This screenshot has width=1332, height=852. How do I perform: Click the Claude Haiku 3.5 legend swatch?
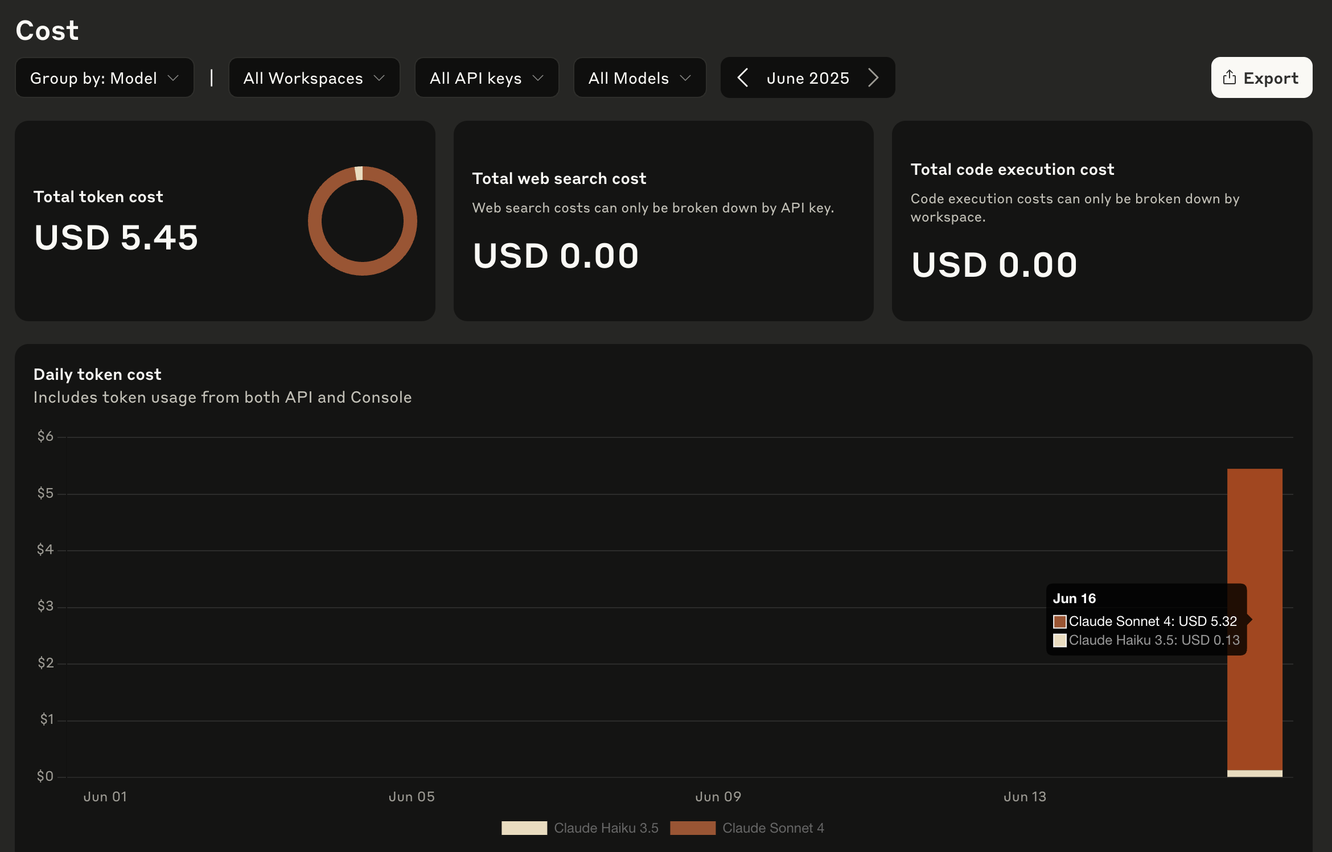524,828
